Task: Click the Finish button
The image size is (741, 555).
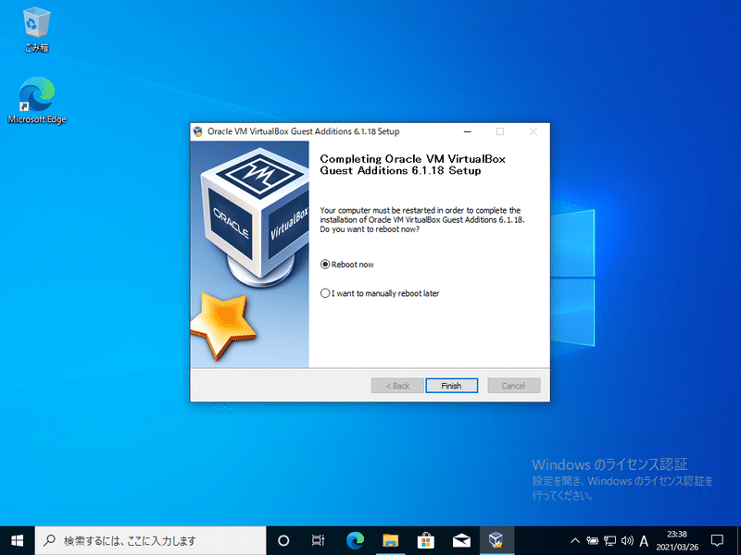Action: (451, 386)
